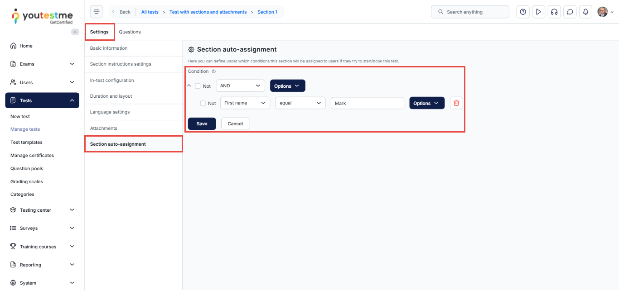Viewport: 619px width, 290px height.
Task: Open the headset support icon
Action: click(x=554, y=12)
